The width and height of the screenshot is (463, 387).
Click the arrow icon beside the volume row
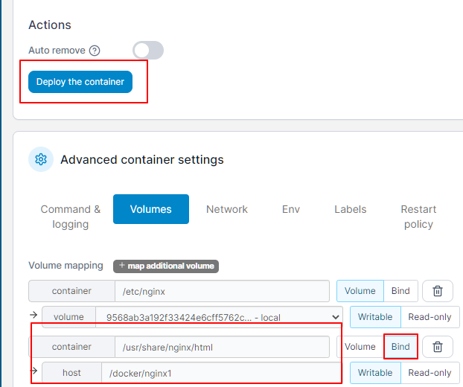(33, 315)
